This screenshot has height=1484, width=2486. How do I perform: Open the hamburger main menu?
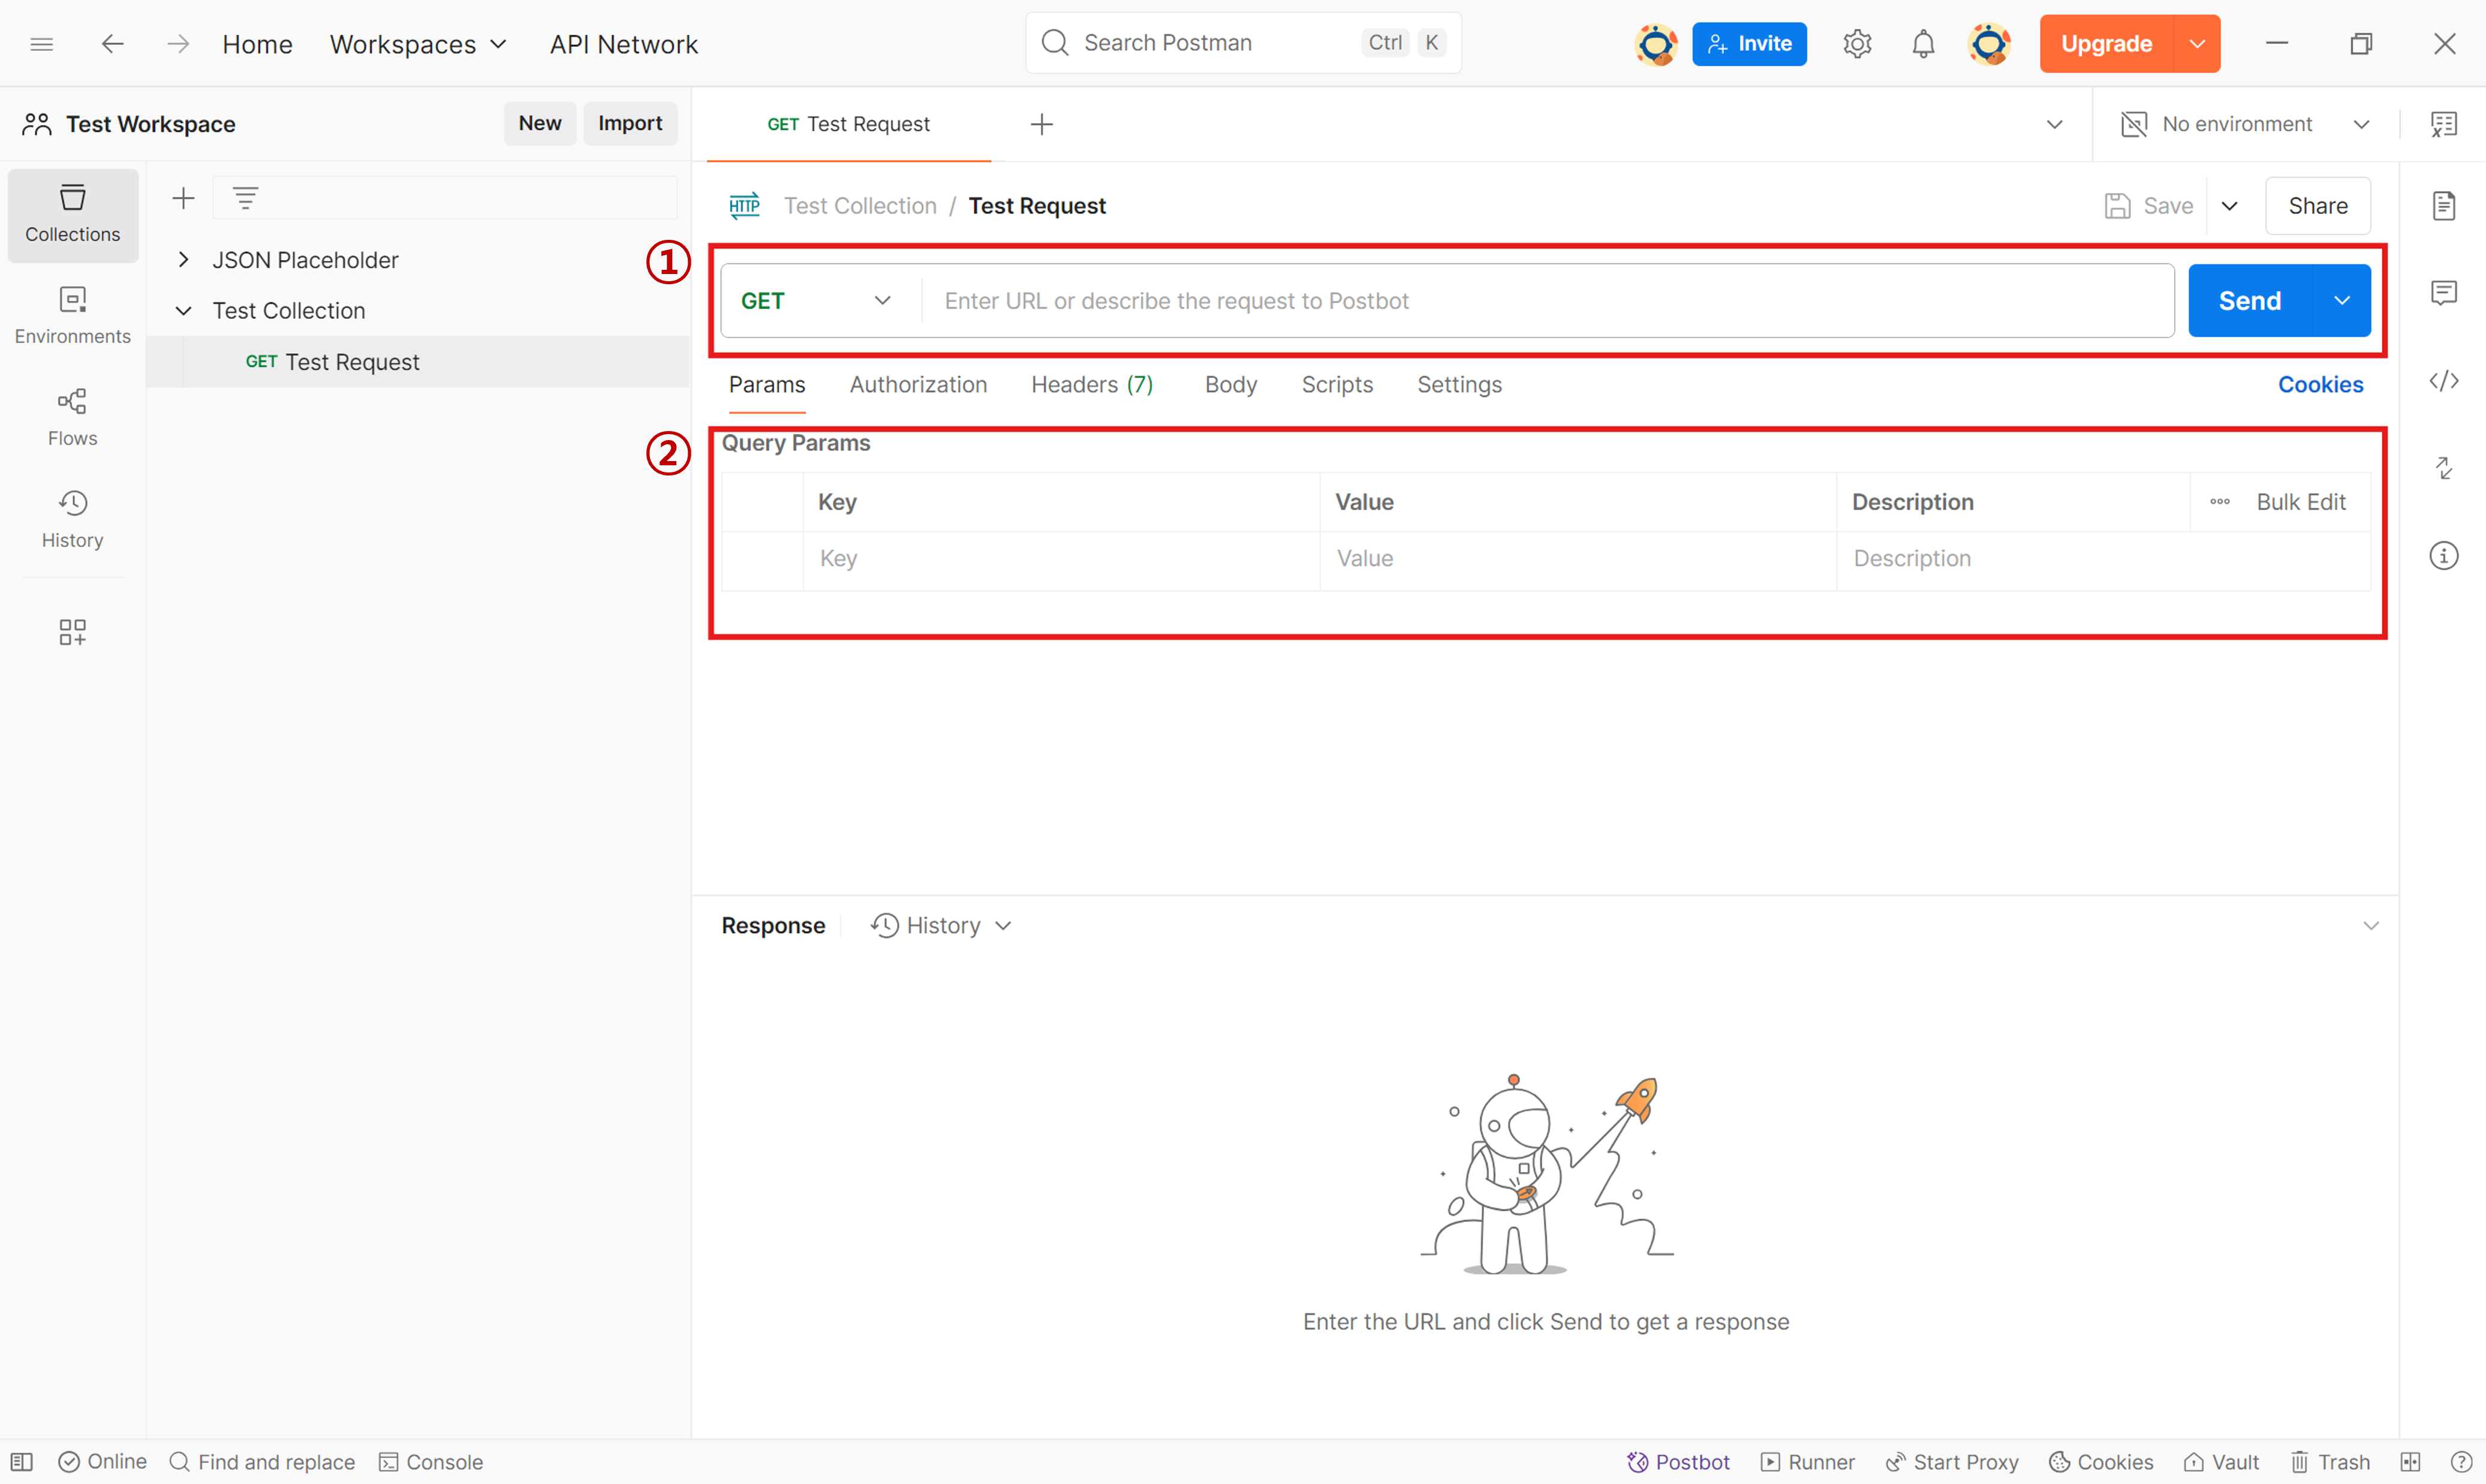41,44
